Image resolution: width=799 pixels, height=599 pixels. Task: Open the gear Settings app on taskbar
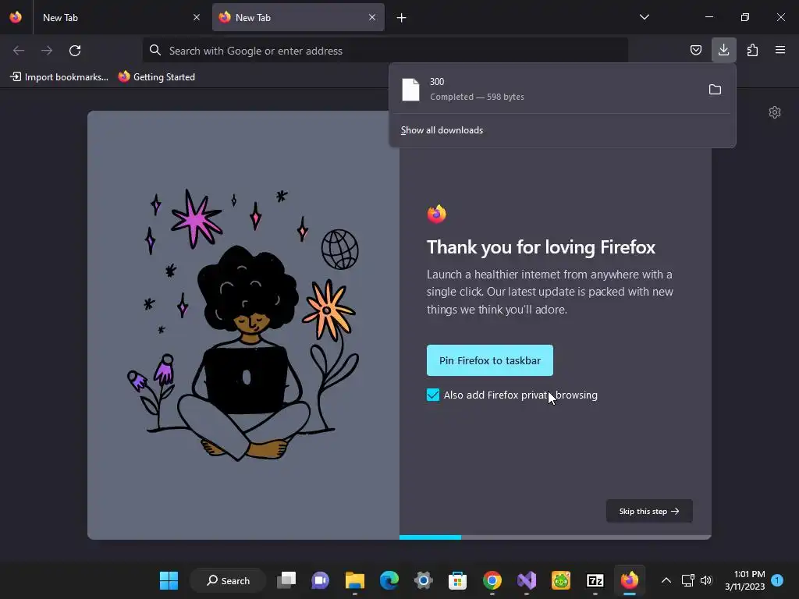pyautogui.click(x=424, y=580)
